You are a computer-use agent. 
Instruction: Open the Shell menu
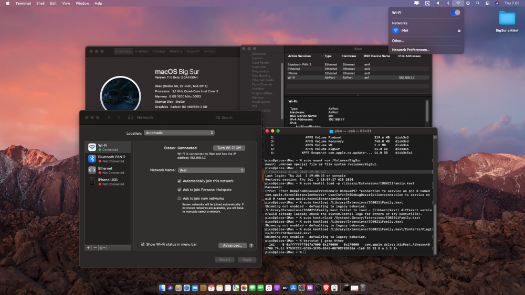click(40, 3)
